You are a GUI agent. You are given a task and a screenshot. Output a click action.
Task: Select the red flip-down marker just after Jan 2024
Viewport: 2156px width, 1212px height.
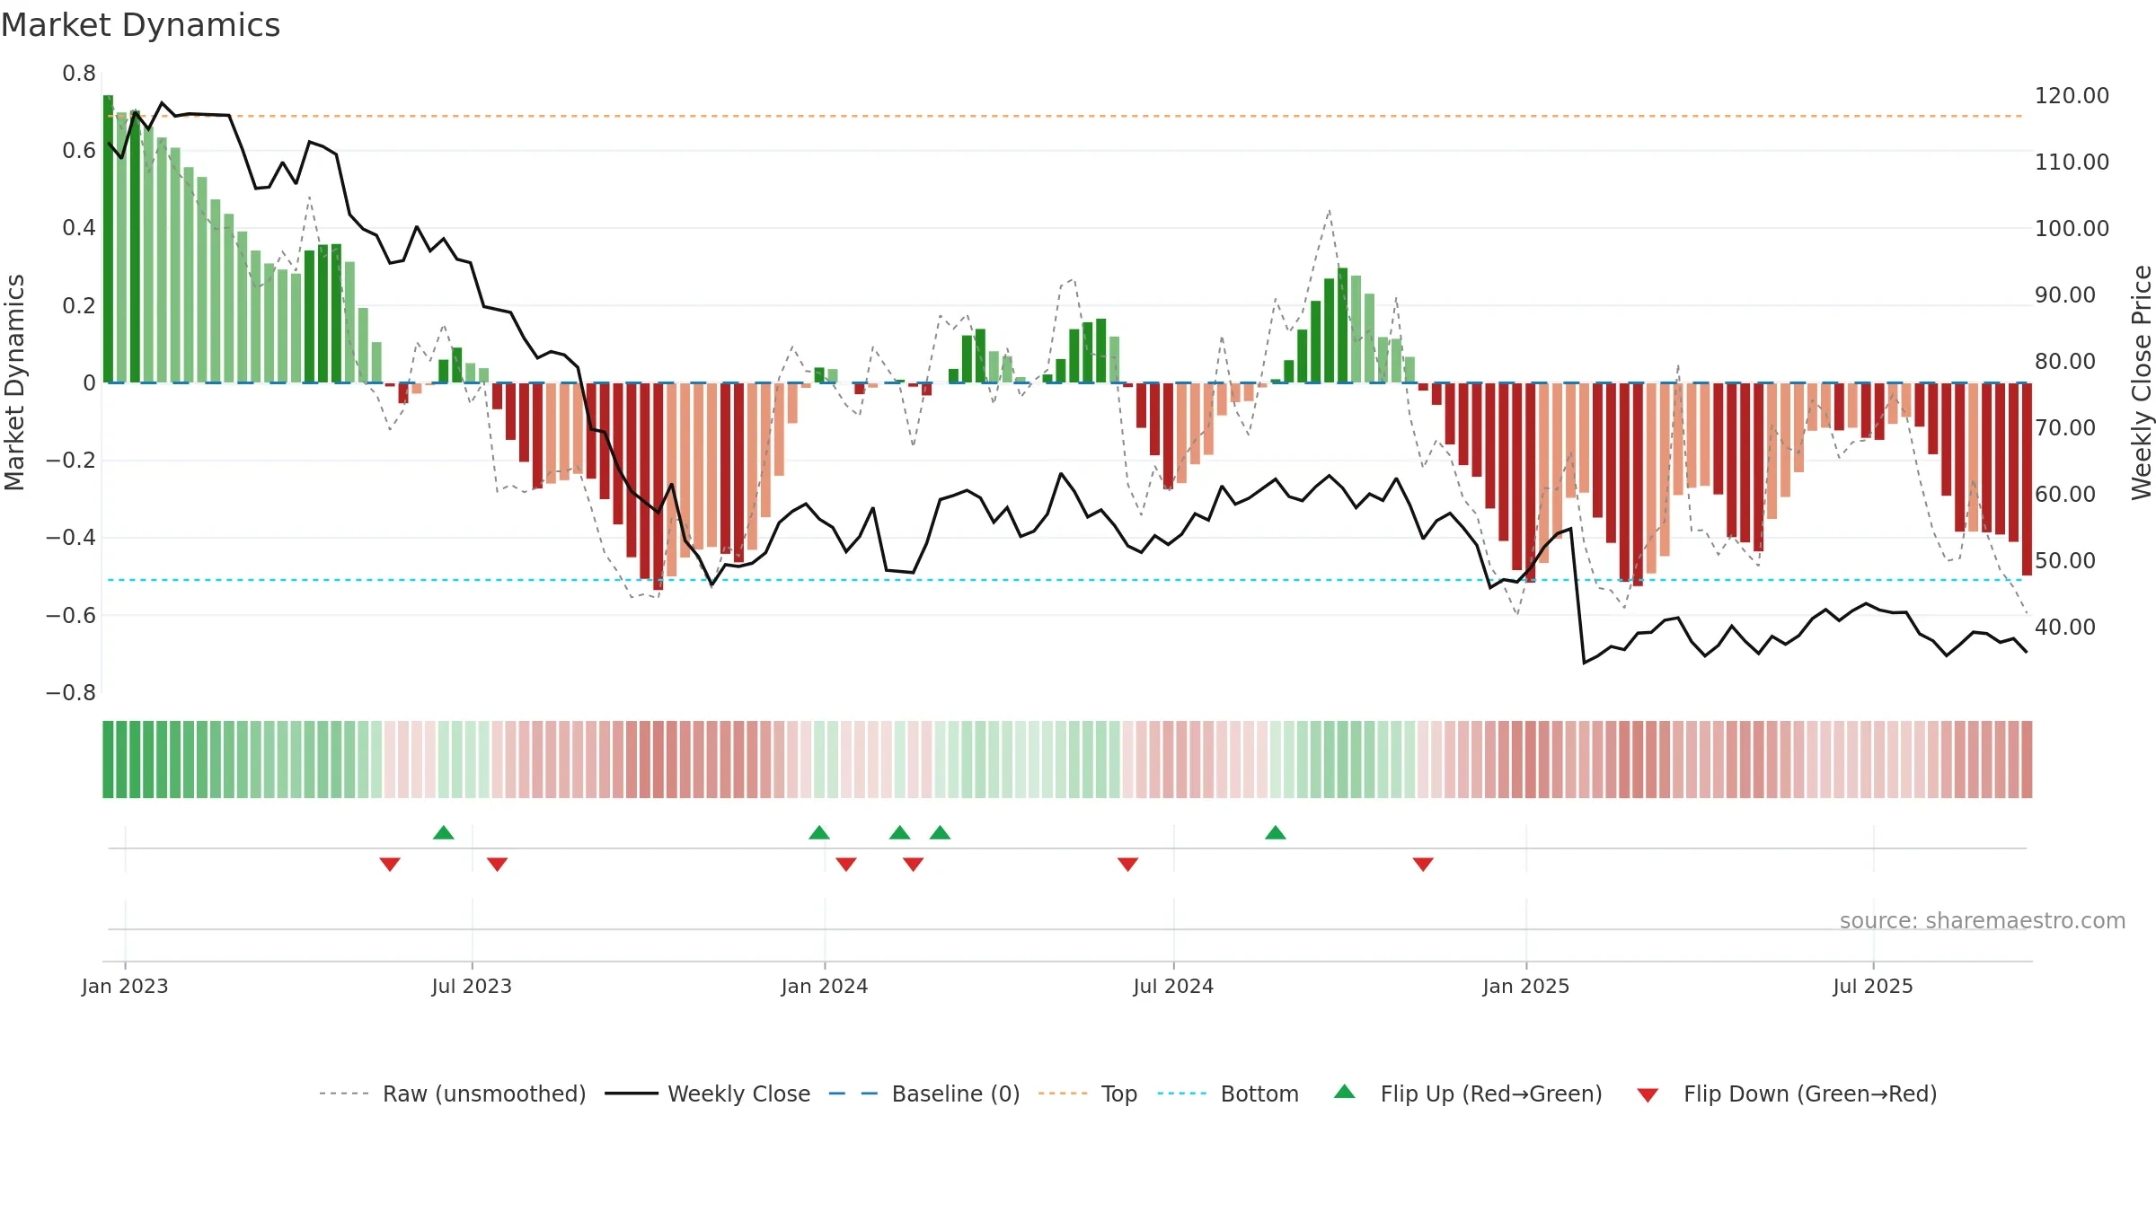click(x=846, y=864)
